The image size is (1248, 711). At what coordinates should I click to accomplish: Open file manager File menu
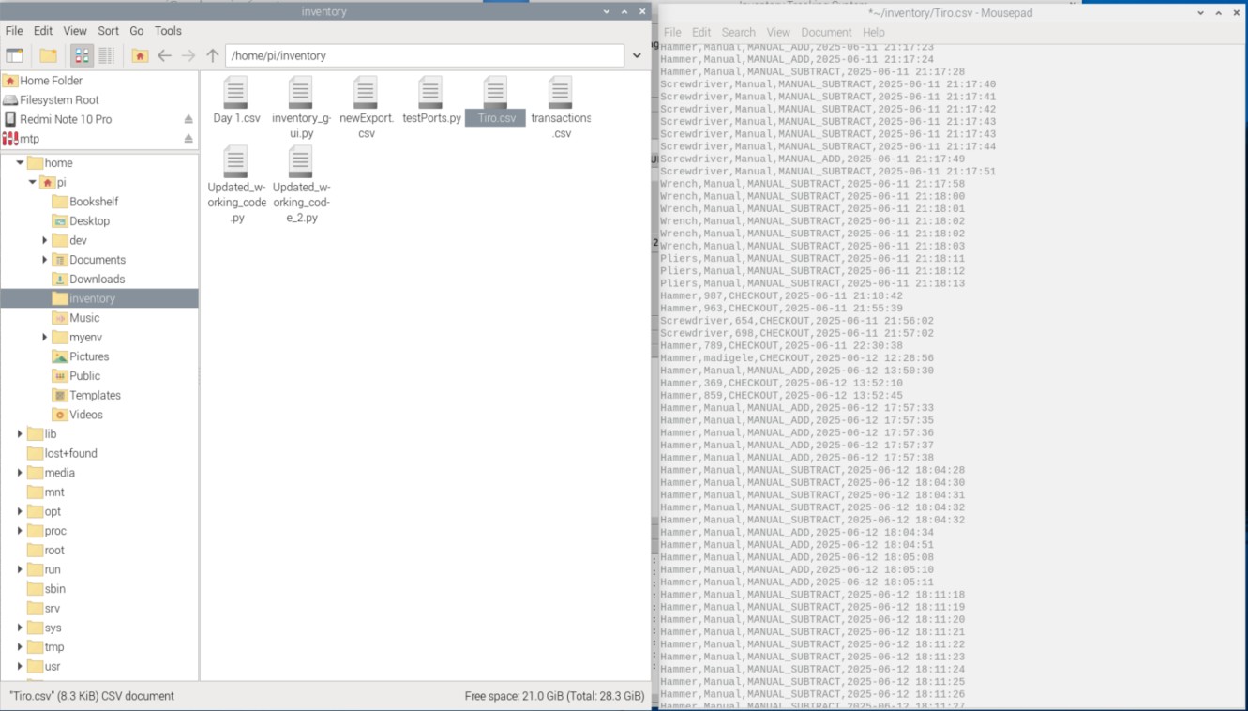(14, 31)
